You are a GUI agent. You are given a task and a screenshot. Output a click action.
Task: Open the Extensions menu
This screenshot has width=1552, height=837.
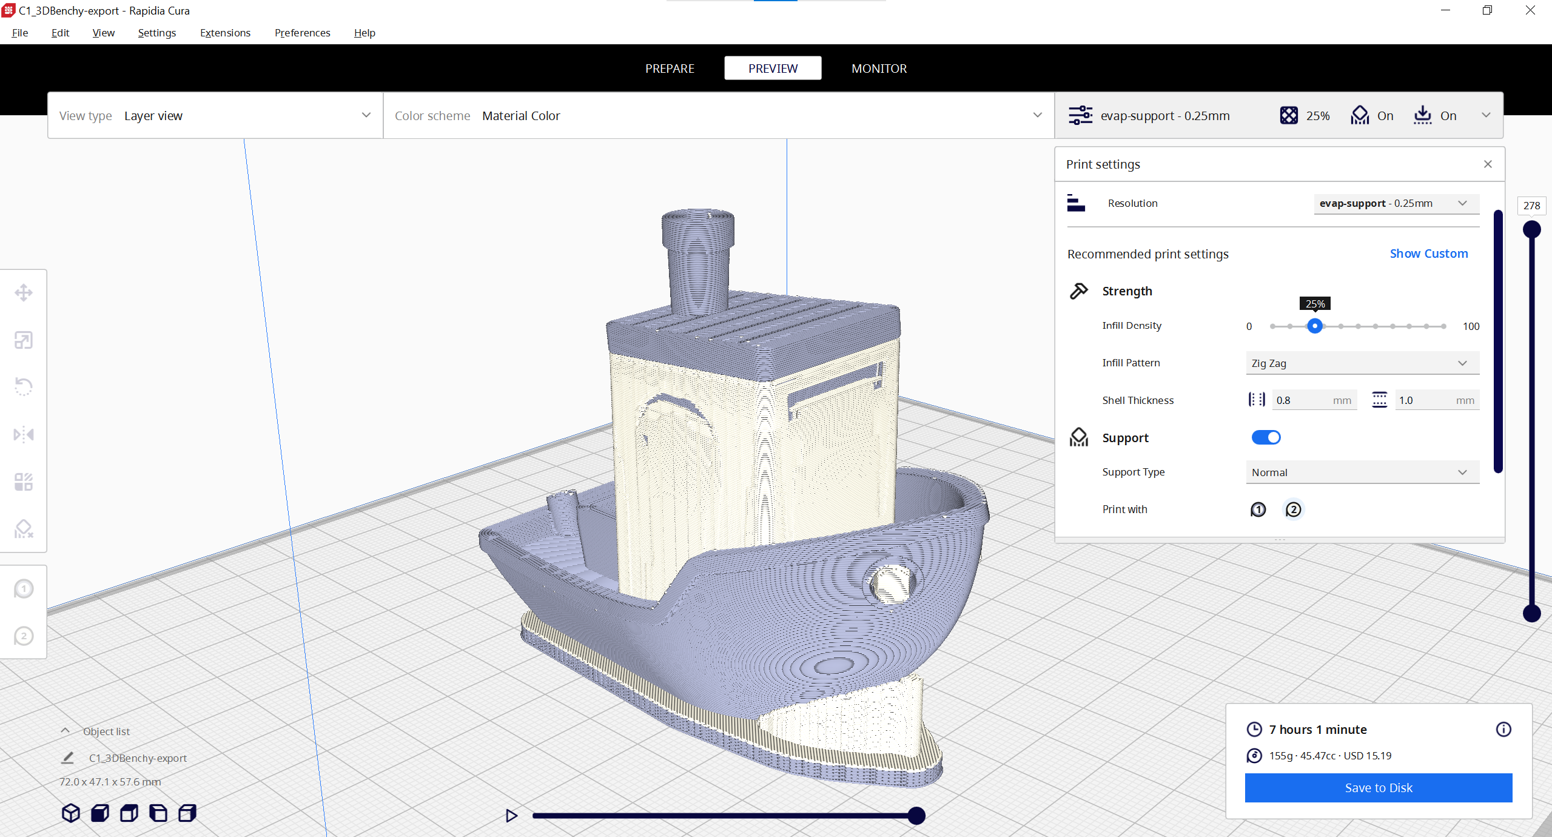(225, 33)
